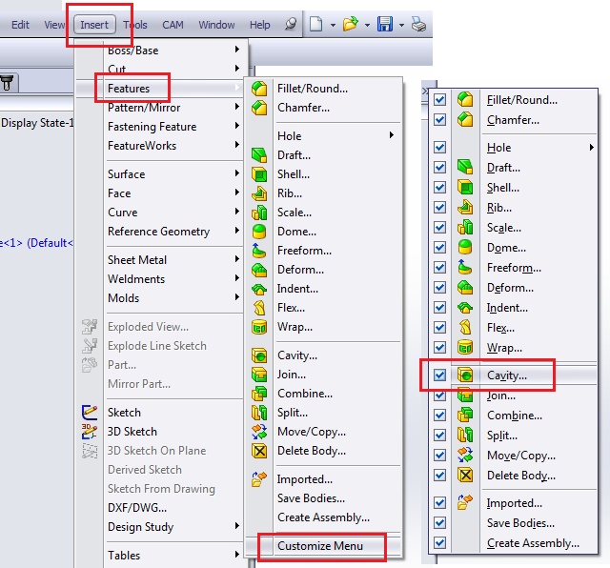Toggle the Shell checkbox in customize list
Screen dimensions: 610x568
pos(439,187)
